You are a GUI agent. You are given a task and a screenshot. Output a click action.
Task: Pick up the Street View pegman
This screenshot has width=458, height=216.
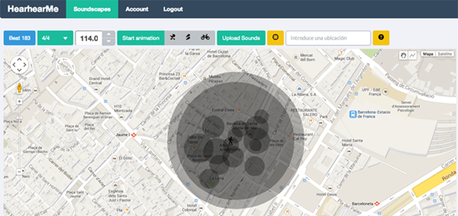tap(19, 88)
